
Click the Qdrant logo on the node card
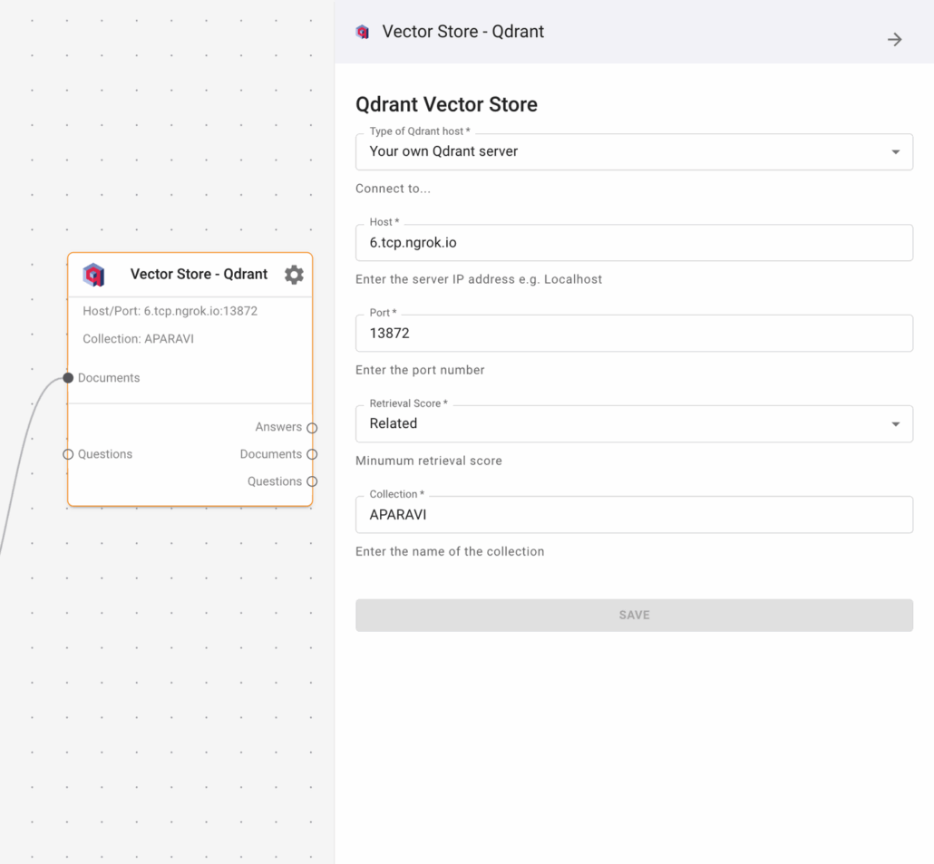93,275
